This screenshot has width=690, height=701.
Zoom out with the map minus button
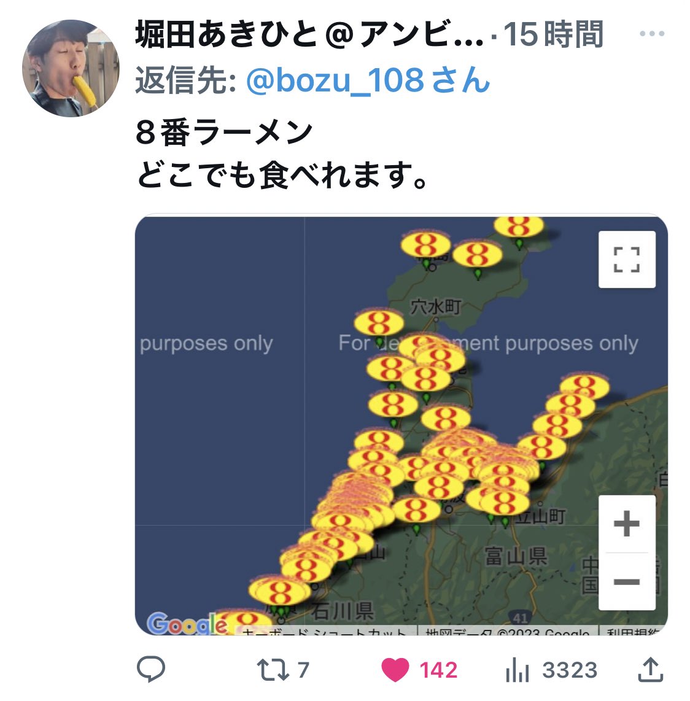click(x=627, y=582)
